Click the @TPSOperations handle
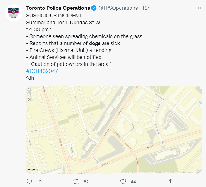Image resolution: width=206 pixels, height=187 pixels. pos(118,8)
